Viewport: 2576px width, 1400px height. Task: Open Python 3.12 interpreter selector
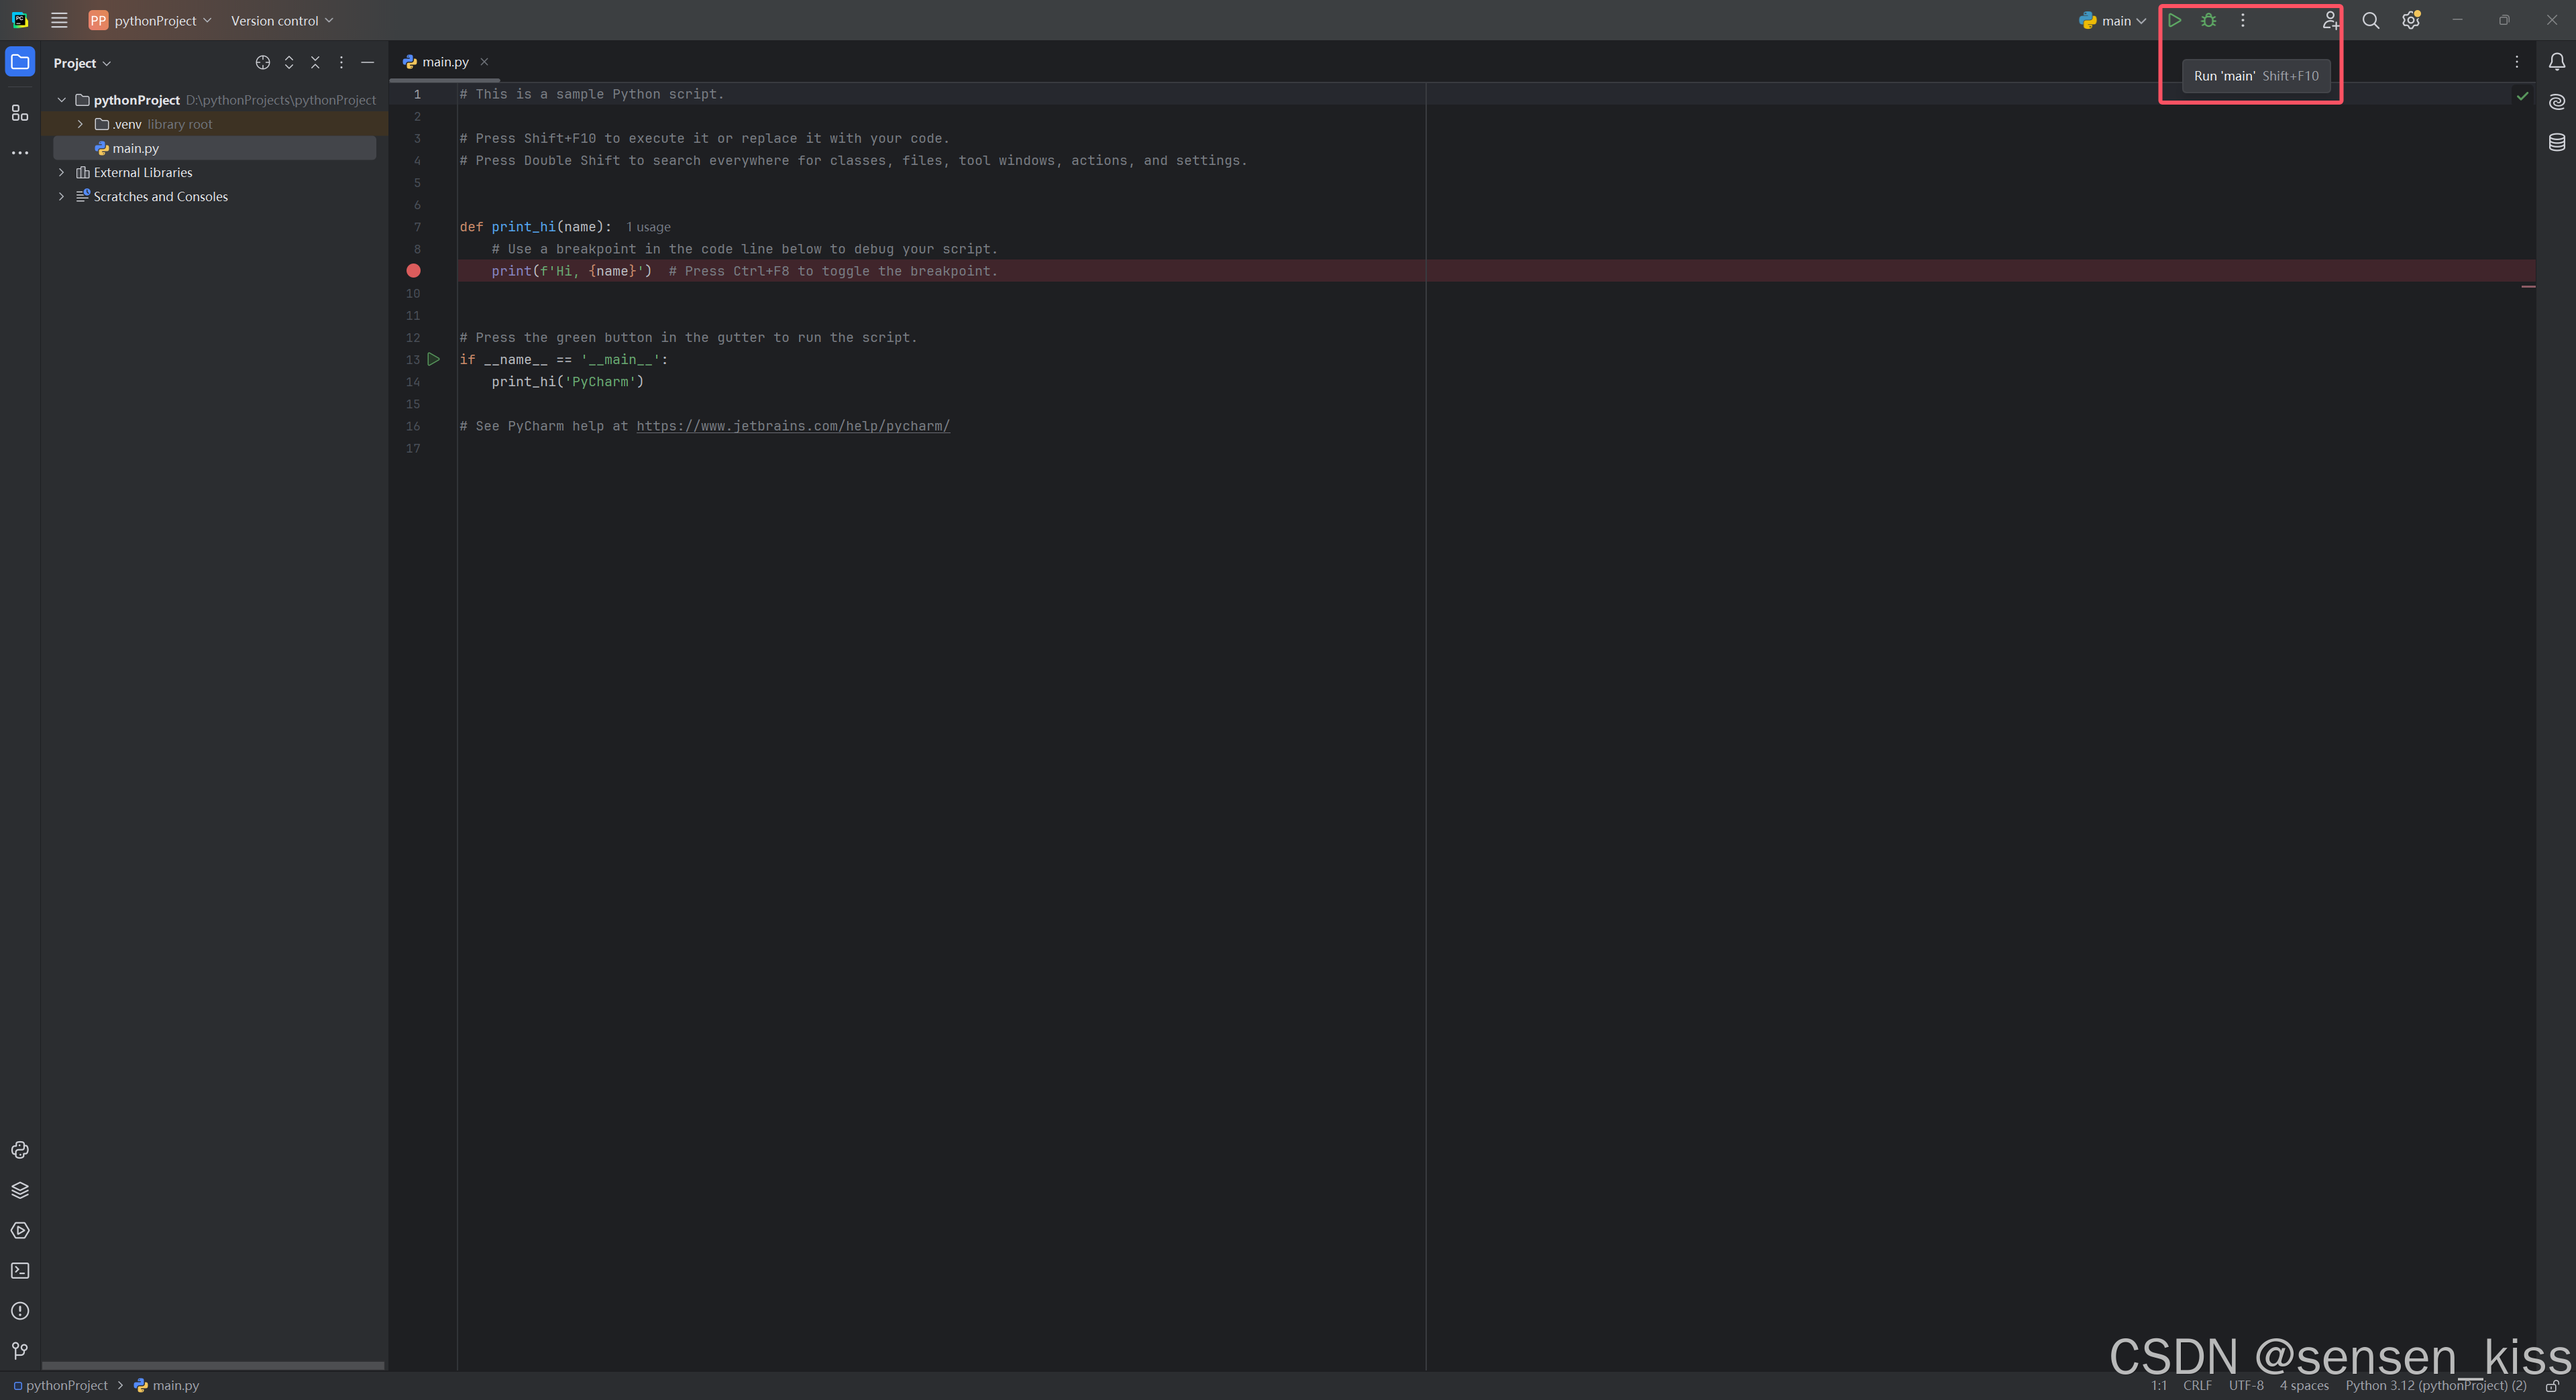coord(2436,1386)
